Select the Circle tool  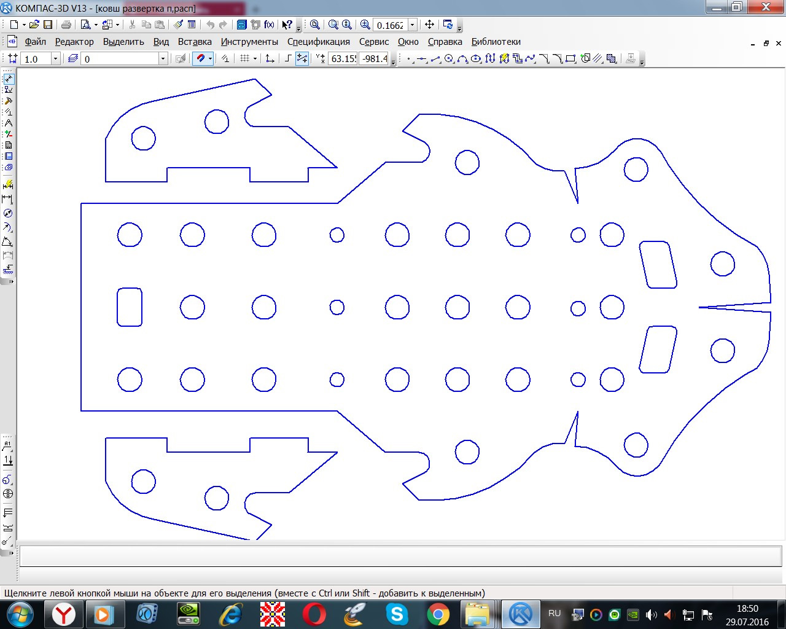[449, 59]
